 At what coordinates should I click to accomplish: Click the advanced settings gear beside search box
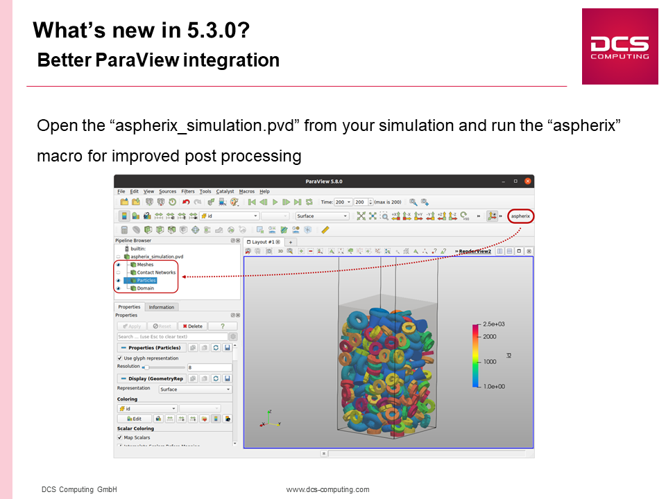click(233, 337)
